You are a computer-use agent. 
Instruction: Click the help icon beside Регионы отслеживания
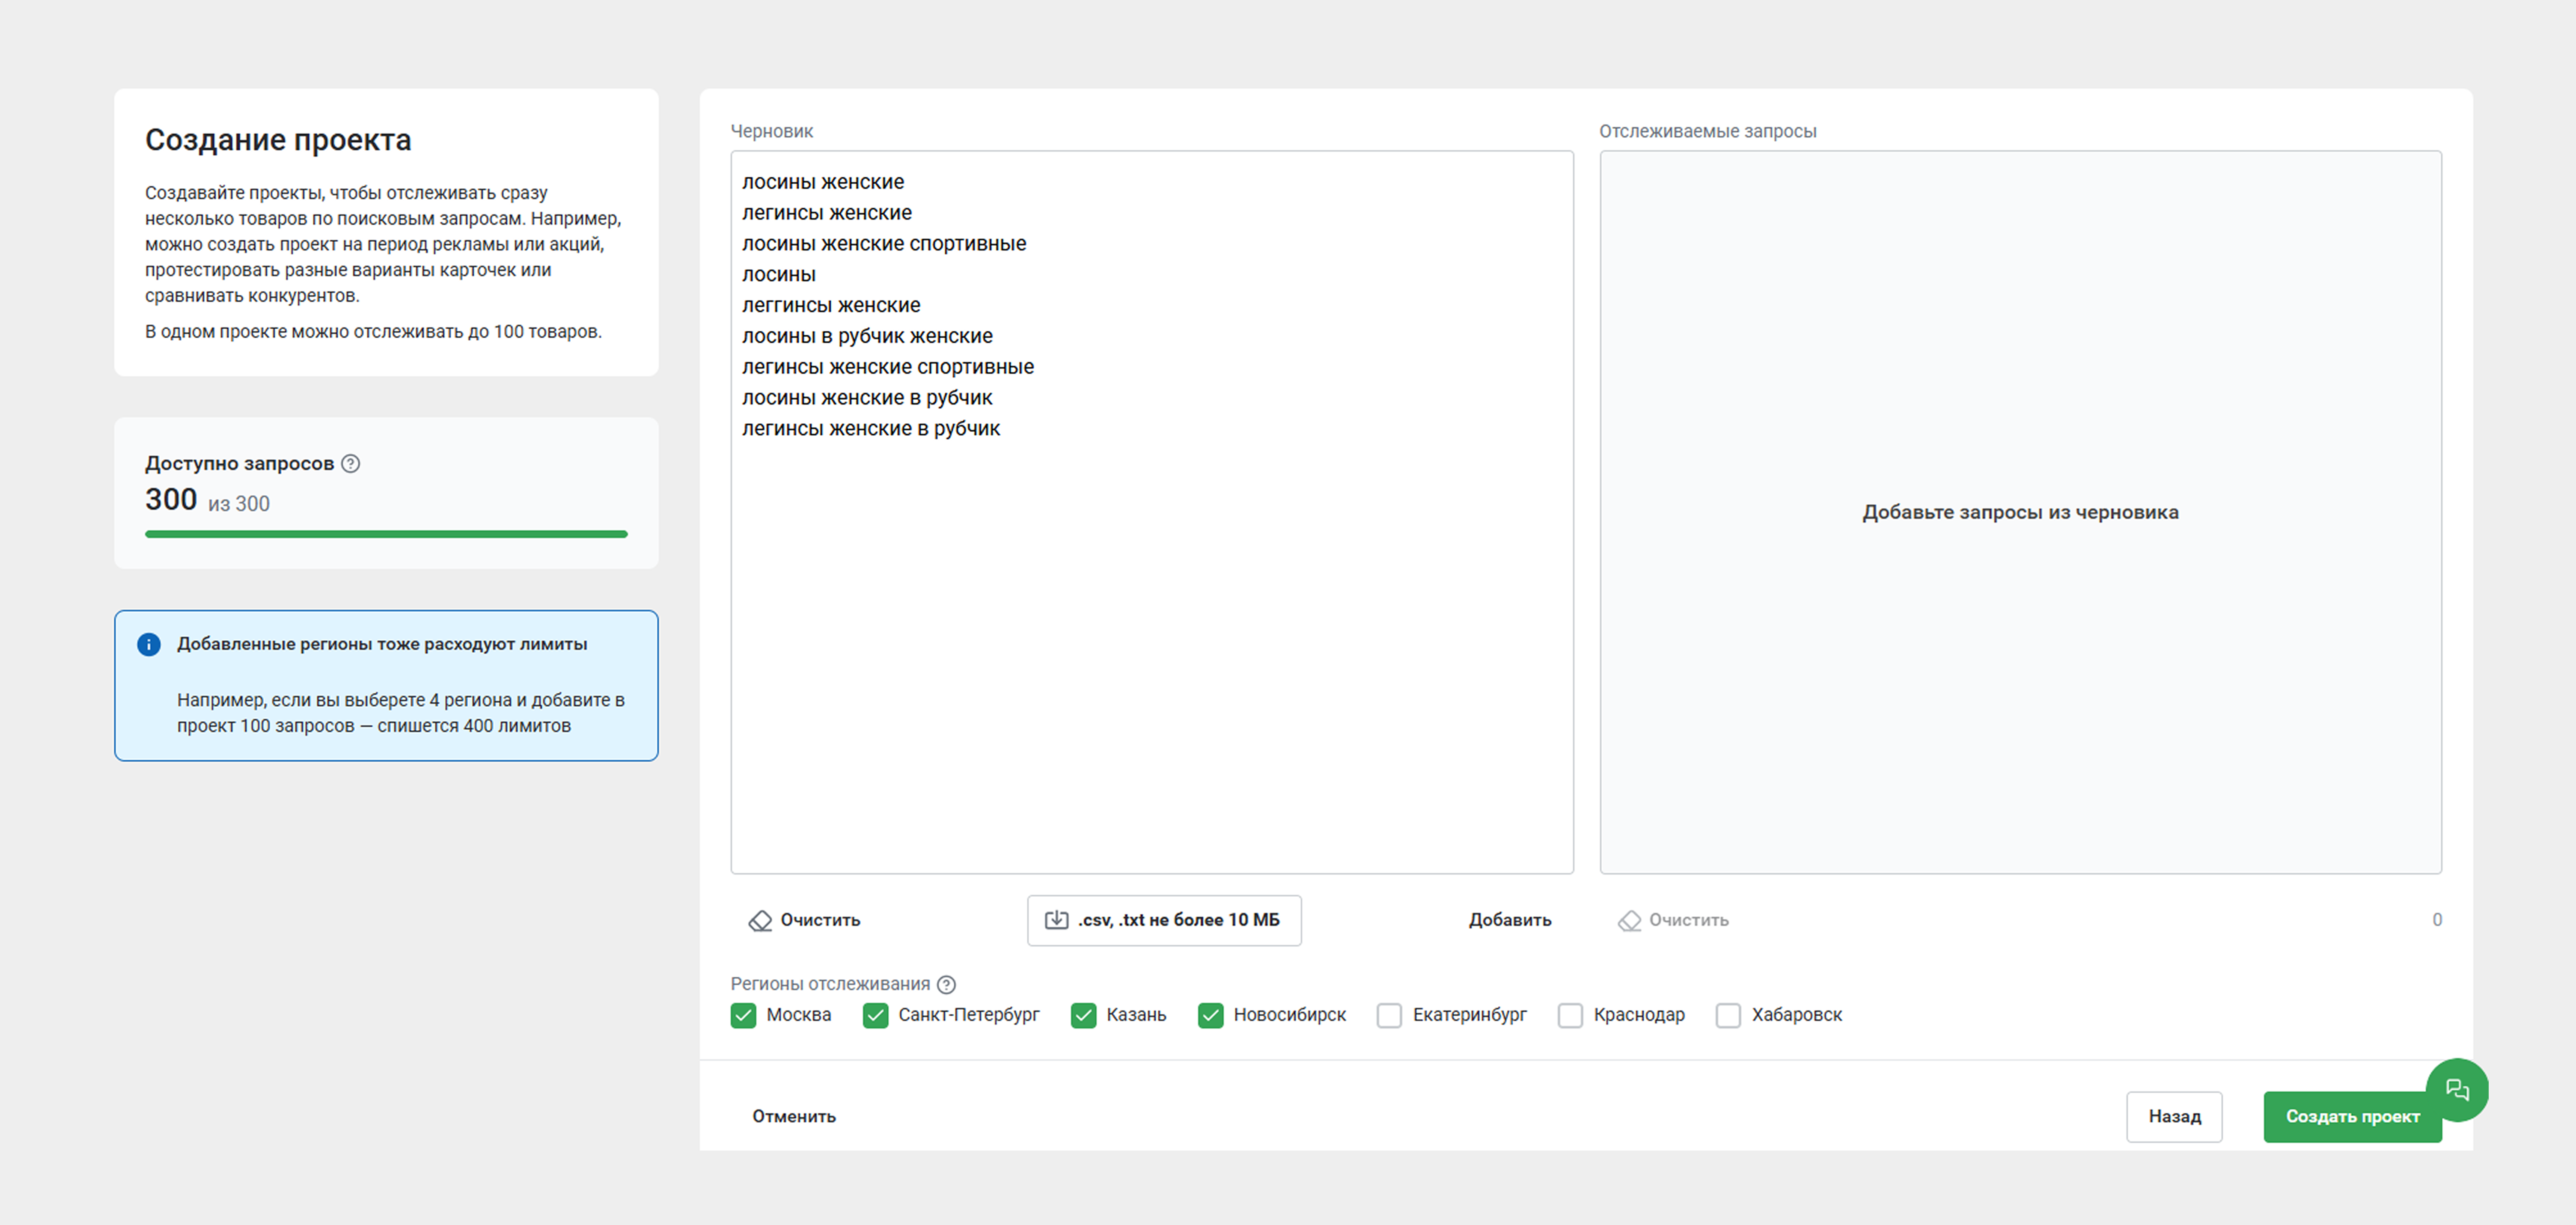tap(946, 984)
